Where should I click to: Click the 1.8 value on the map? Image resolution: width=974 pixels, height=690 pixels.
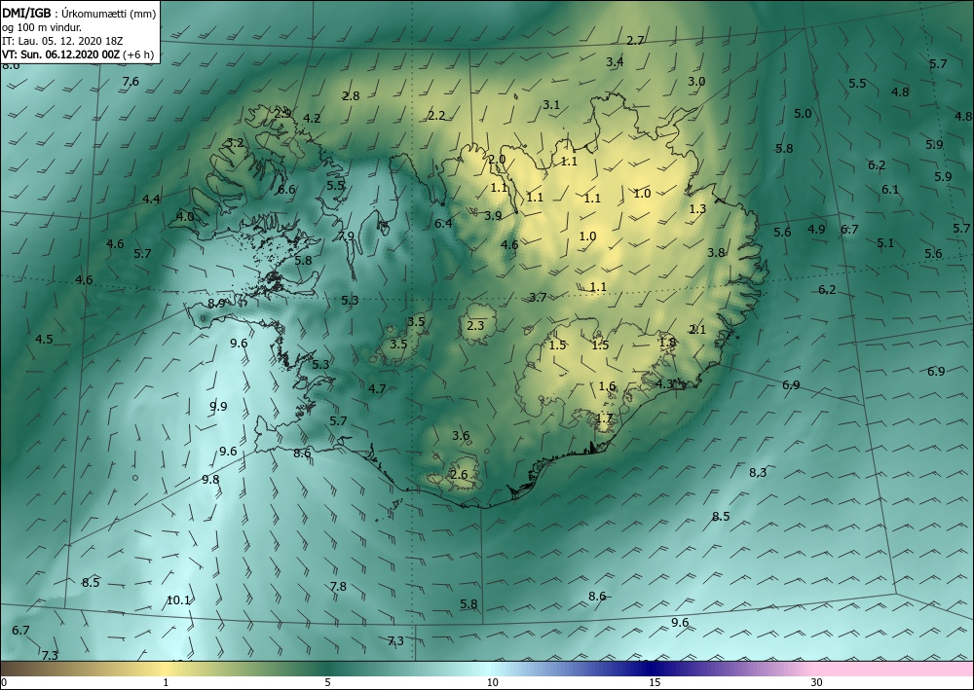click(x=667, y=343)
